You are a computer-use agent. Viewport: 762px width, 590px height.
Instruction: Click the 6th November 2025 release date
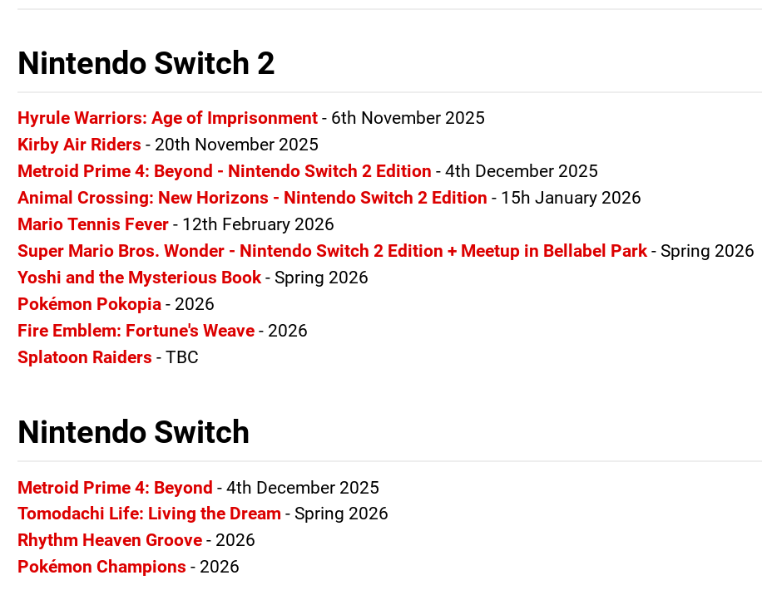point(408,118)
